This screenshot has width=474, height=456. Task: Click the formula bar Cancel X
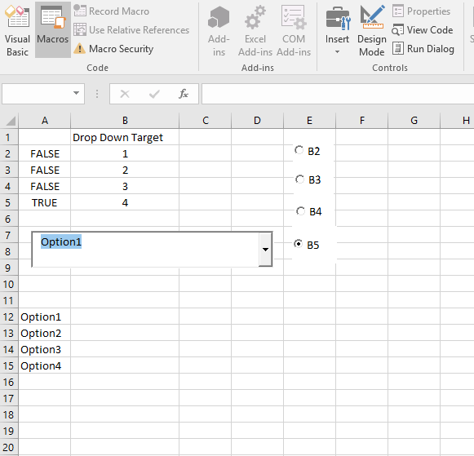tap(125, 94)
